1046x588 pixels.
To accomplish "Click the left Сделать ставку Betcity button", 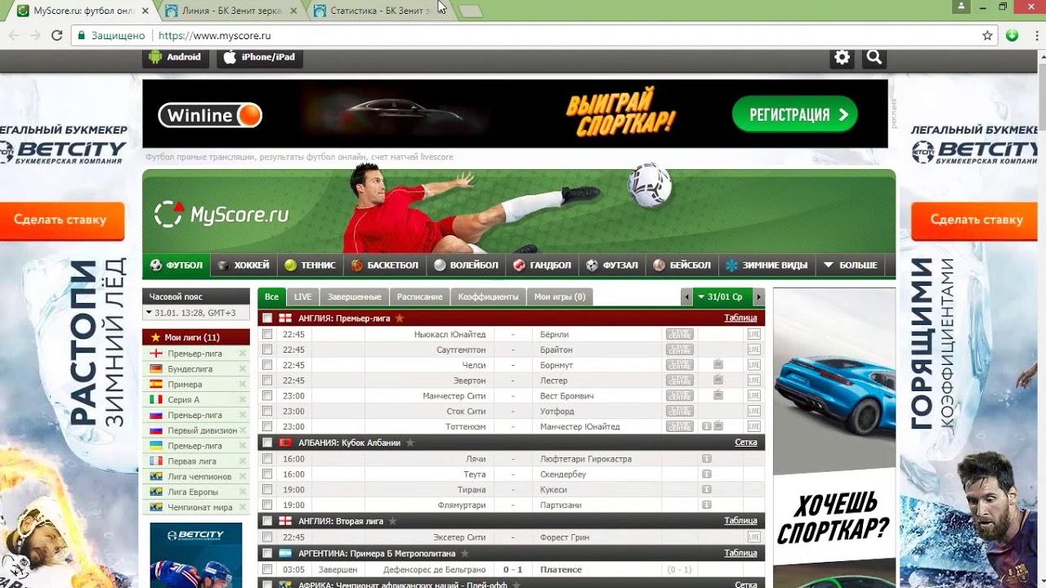I will 61,220.
